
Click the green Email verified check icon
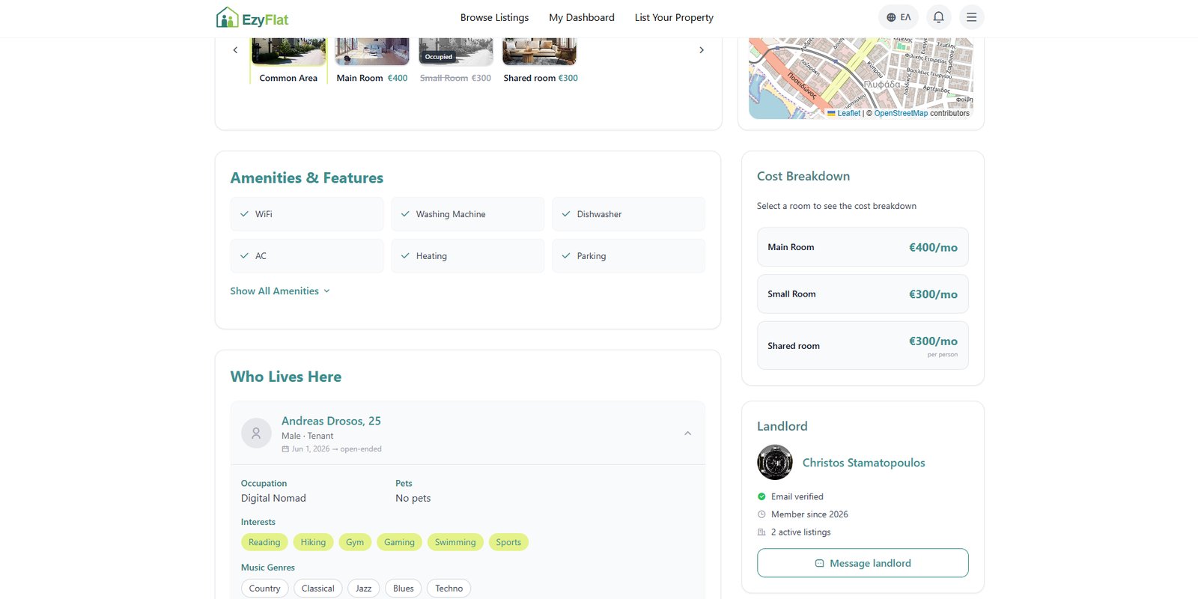point(761,496)
